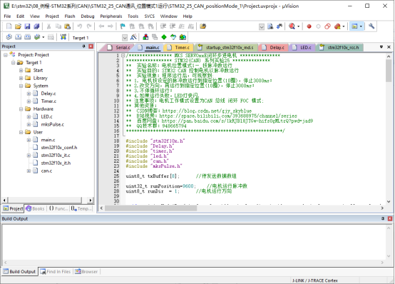The image size is (395, 284).
Task: Expand the mksPulse.c file node
Action: pyautogui.click(x=29, y=125)
